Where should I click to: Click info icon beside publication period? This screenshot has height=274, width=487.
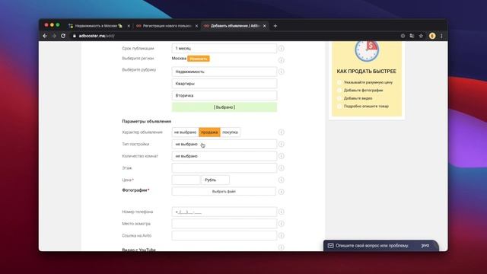(x=281, y=49)
